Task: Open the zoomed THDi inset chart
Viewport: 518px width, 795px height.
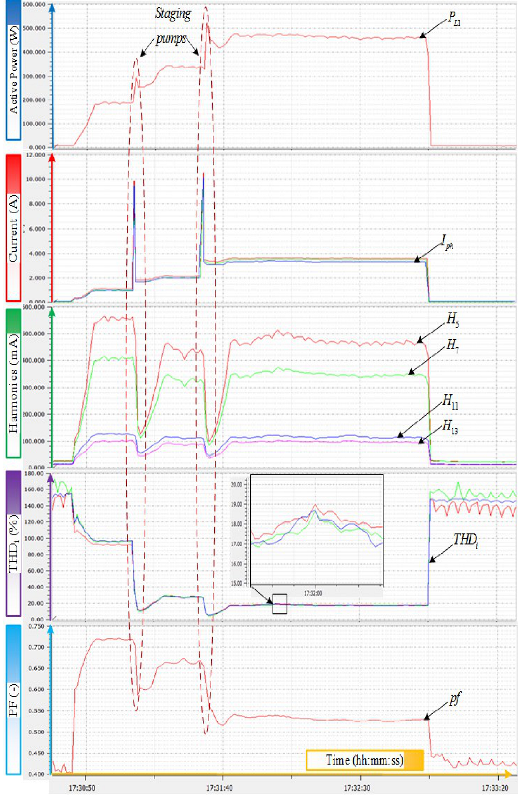Action: (316, 530)
